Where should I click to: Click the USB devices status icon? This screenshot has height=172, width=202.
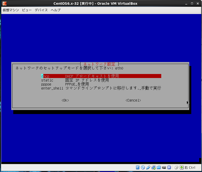(x=148, y=167)
